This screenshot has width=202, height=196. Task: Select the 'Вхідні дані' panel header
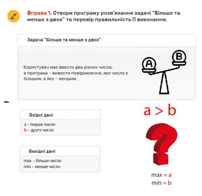click(60, 115)
